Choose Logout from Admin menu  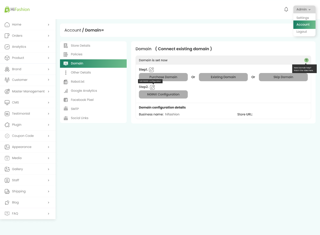(302, 32)
